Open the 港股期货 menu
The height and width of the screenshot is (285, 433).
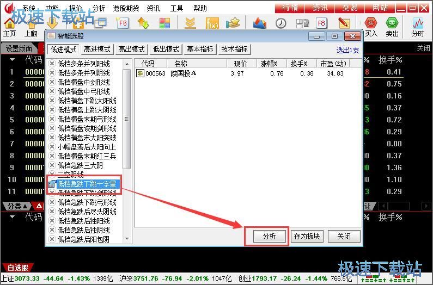point(126,8)
